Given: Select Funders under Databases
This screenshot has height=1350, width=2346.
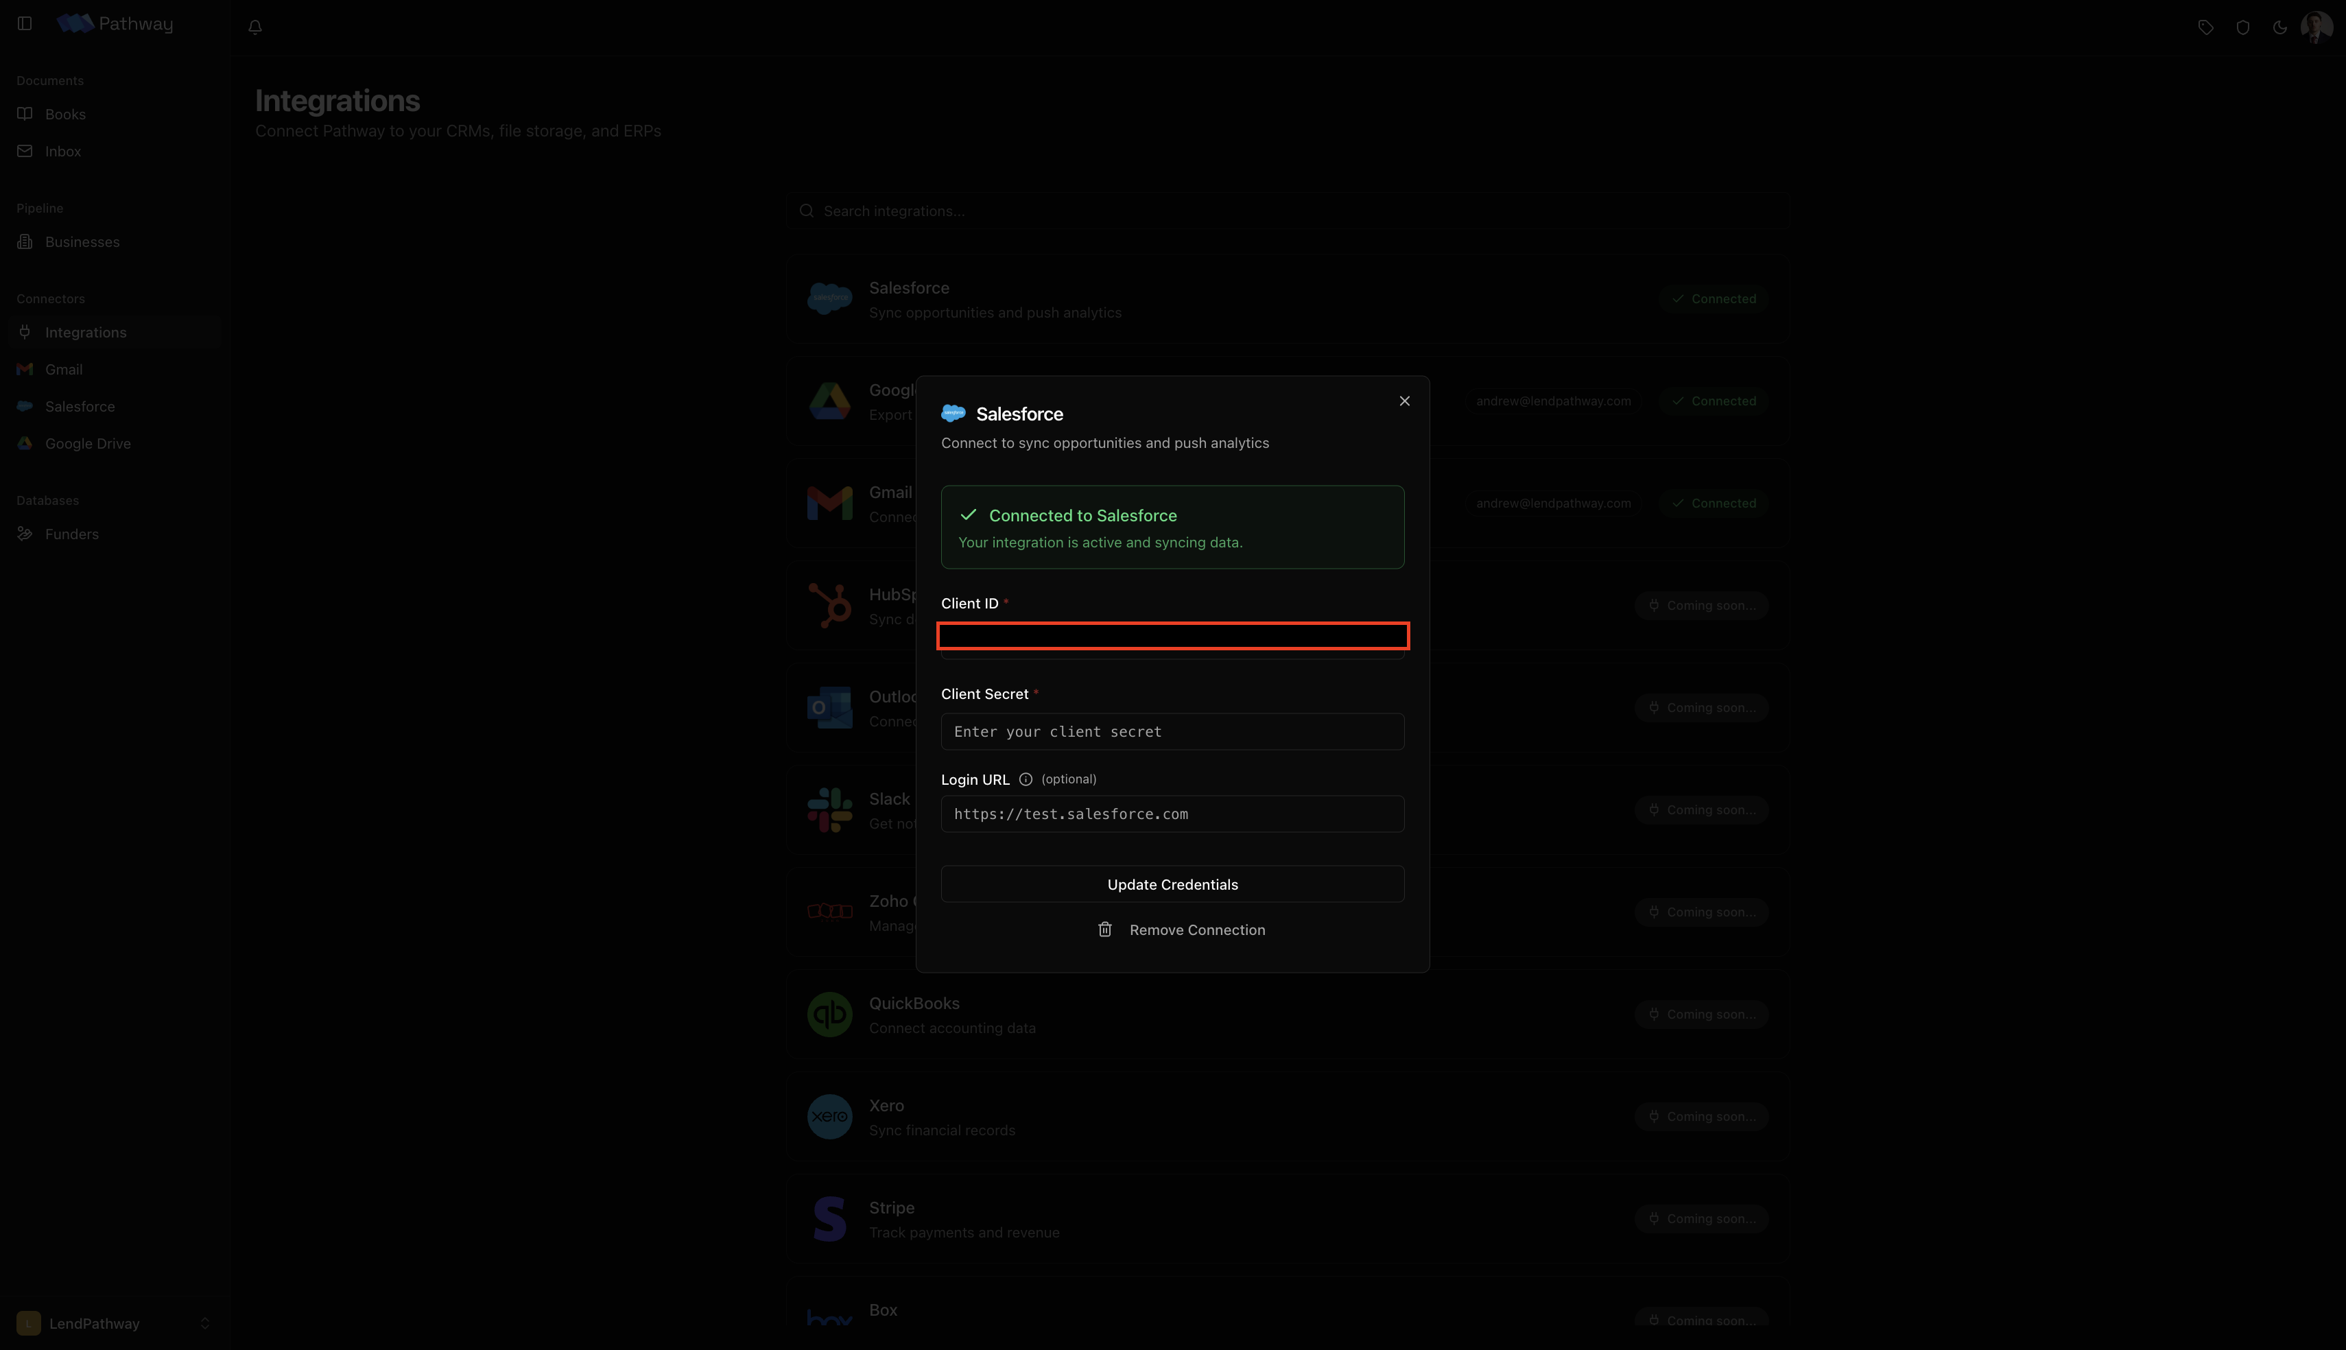Looking at the screenshot, I should point(71,533).
